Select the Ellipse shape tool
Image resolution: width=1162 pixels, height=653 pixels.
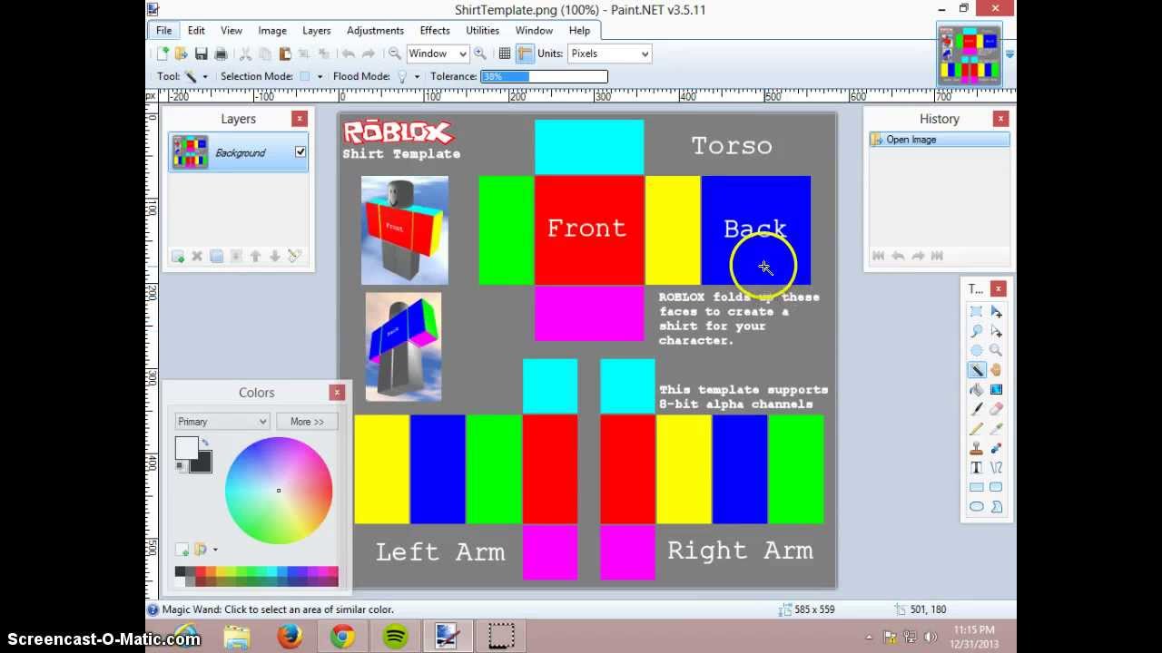coord(977,506)
